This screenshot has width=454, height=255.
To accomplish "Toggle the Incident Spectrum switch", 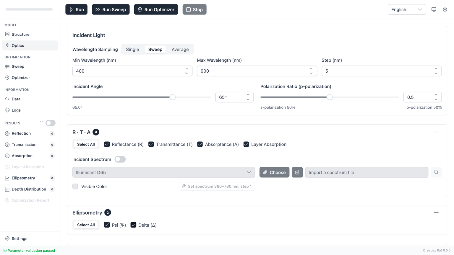I will click(x=120, y=159).
